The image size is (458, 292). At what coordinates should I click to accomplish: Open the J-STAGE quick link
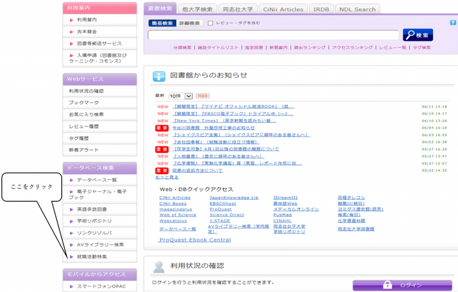220,221
